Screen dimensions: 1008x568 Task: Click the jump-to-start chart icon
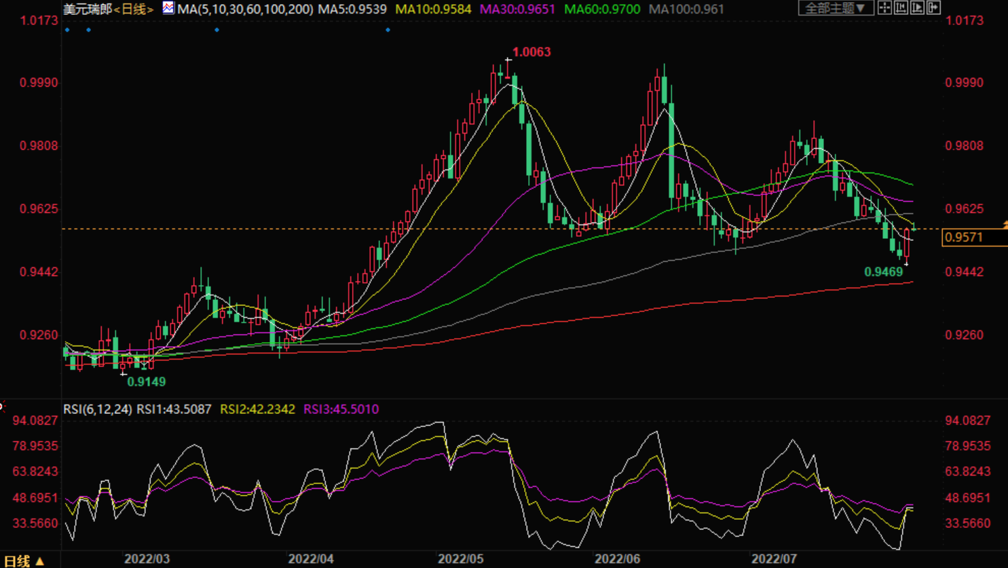901,8
